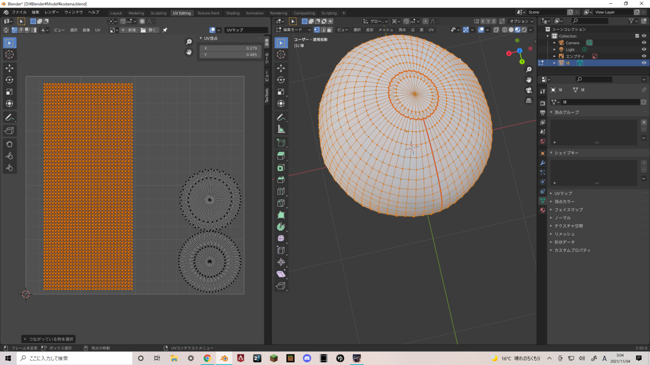Select the Extrude Region tool in 3D viewport
This screenshot has height=365, width=650.
coord(281,156)
